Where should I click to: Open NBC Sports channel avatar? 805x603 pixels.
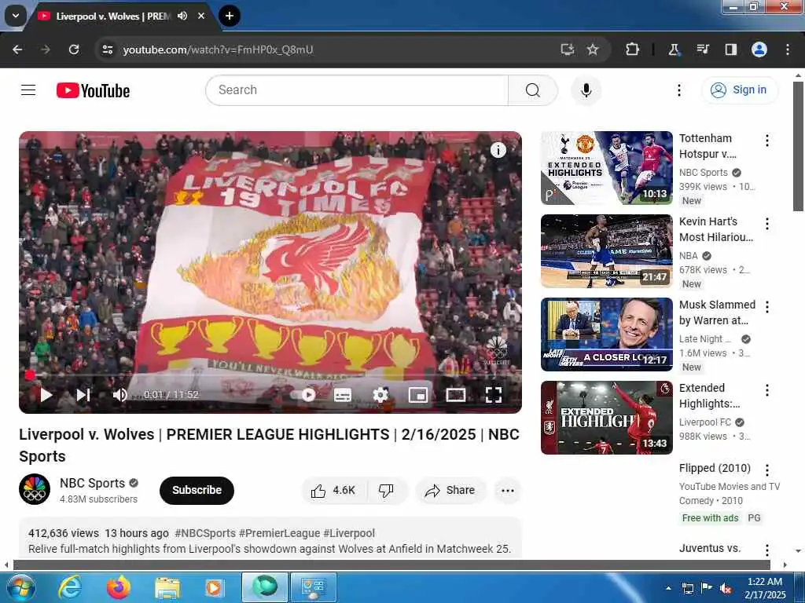pos(35,490)
